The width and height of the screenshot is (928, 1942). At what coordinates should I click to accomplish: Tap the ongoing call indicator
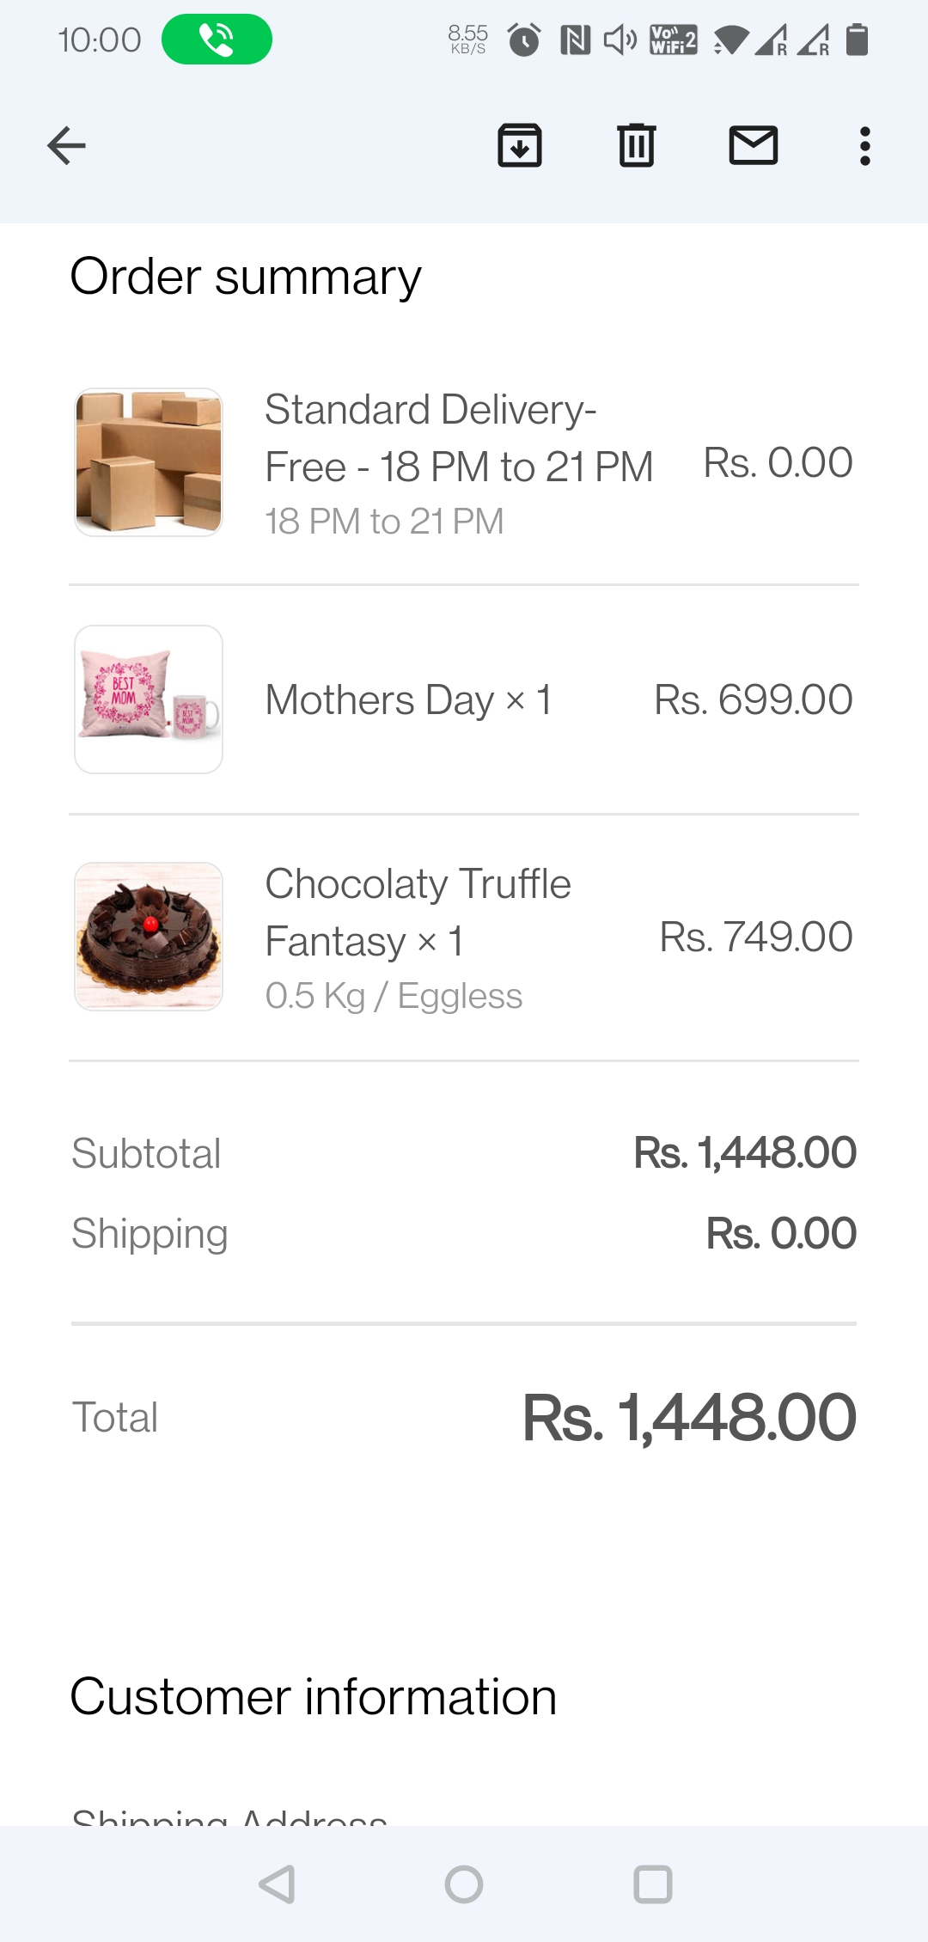click(x=217, y=40)
